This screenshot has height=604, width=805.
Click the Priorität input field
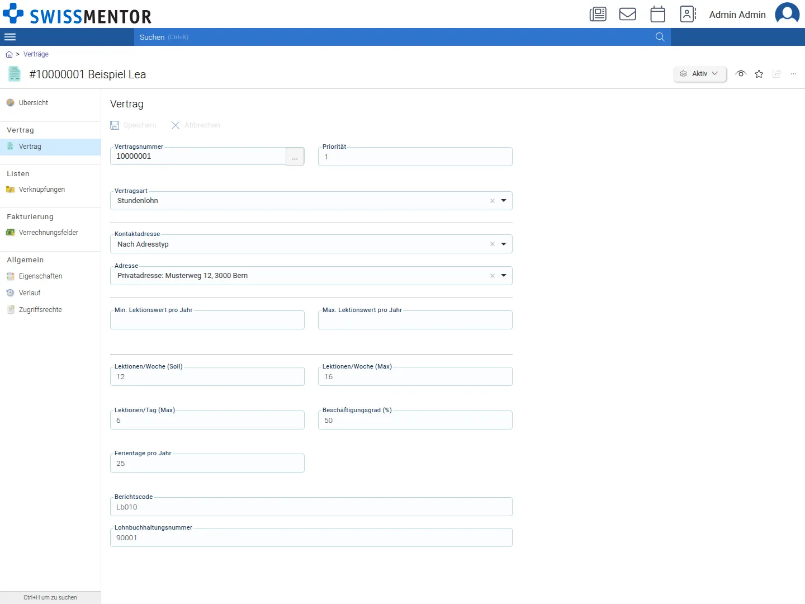point(415,157)
